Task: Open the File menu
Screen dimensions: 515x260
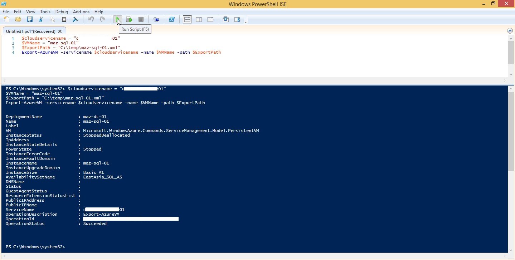Action: click(x=6, y=12)
